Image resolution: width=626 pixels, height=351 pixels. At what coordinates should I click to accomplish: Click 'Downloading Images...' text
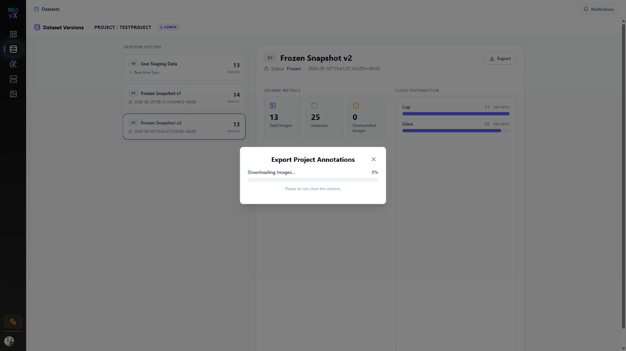coord(271,172)
